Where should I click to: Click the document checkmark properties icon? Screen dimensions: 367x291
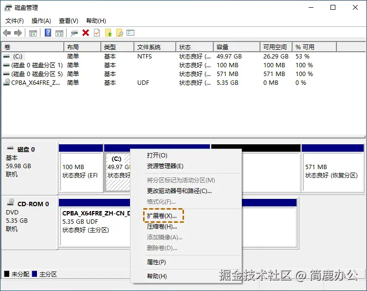tap(97, 33)
